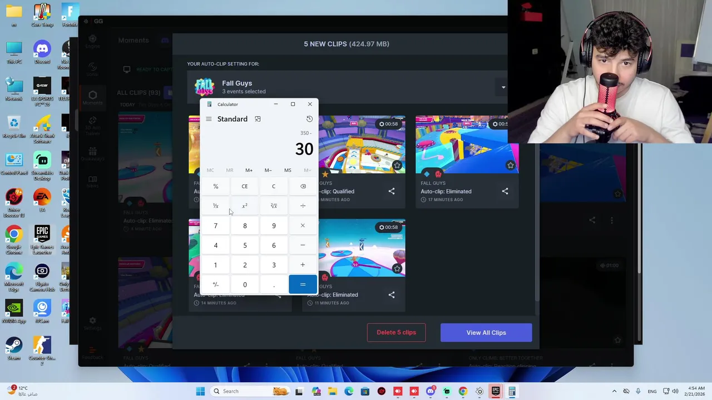The height and width of the screenshot is (400, 712).
Task: Click the Windows Start button
Action: (200, 391)
